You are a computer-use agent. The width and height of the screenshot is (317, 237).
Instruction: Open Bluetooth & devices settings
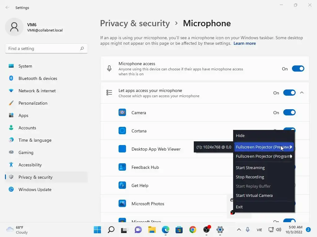tap(46, 78)
